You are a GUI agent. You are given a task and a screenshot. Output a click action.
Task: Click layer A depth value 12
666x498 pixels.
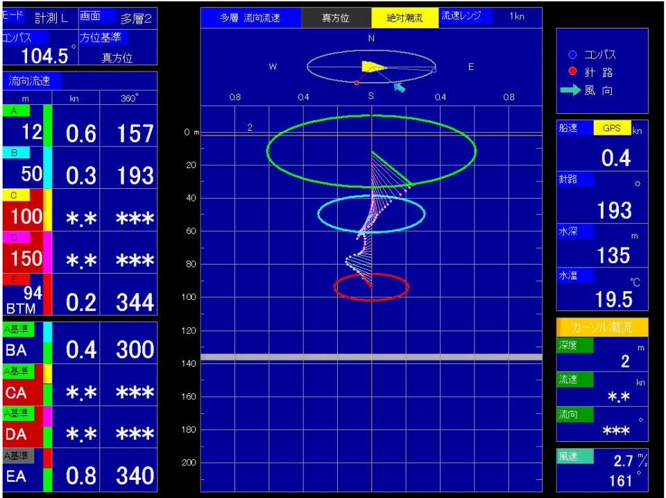click(32, 132)
